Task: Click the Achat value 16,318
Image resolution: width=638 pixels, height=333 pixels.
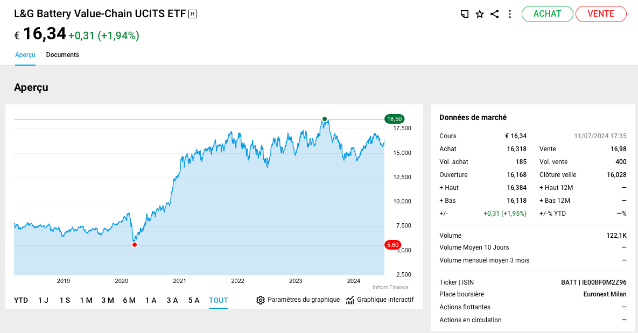Action: 517,149
